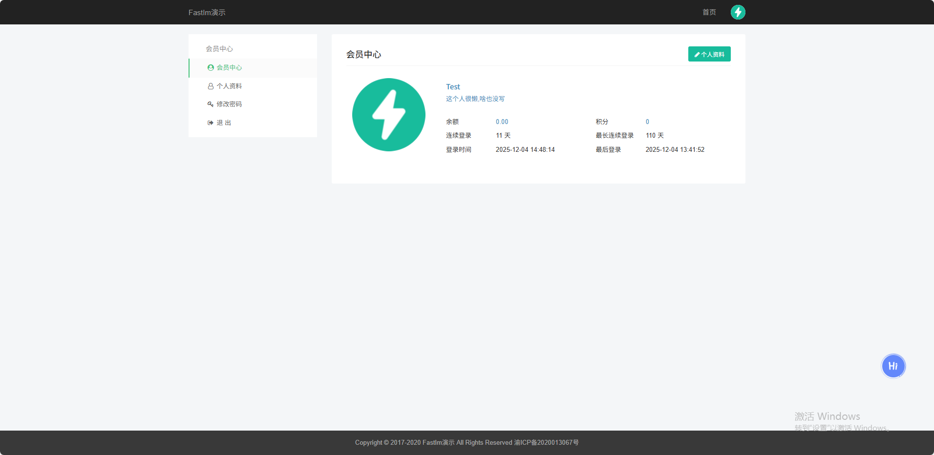
Task: Open the 积分 value 0 link
Action: point(647,122)
